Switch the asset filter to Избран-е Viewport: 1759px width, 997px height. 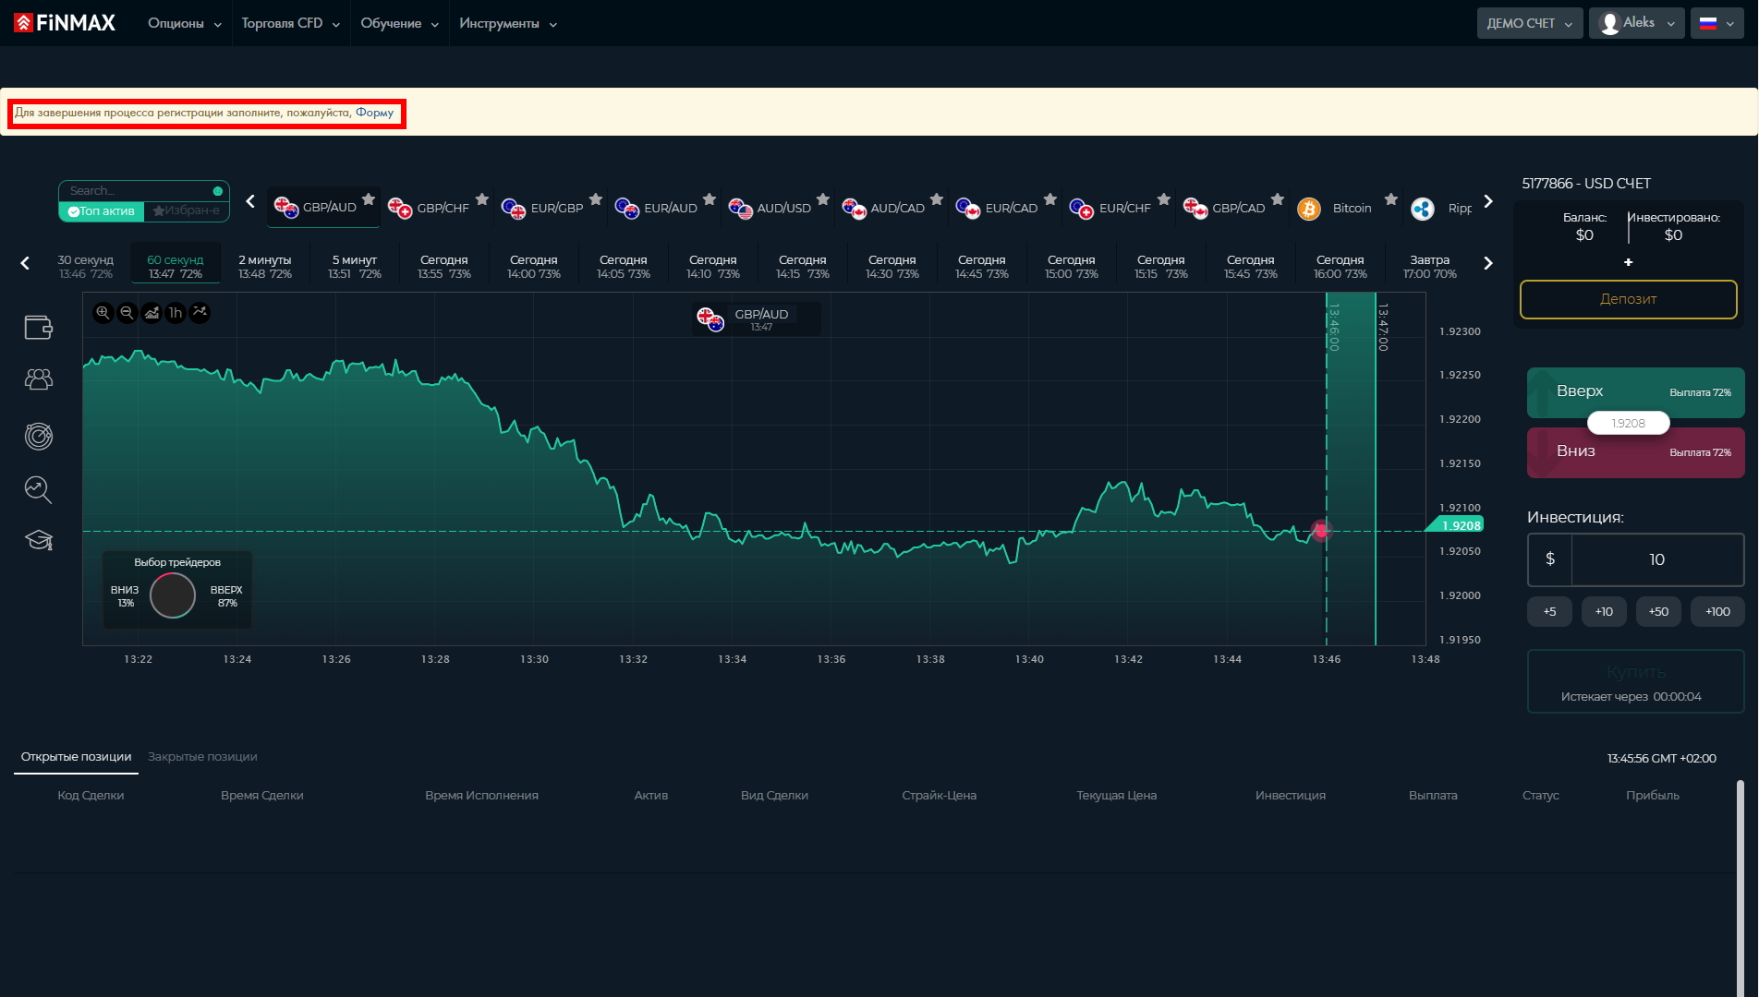(x=187, y=211)
